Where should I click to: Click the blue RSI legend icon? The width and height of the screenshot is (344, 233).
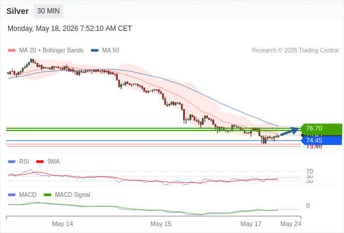(x=12, y=162)
